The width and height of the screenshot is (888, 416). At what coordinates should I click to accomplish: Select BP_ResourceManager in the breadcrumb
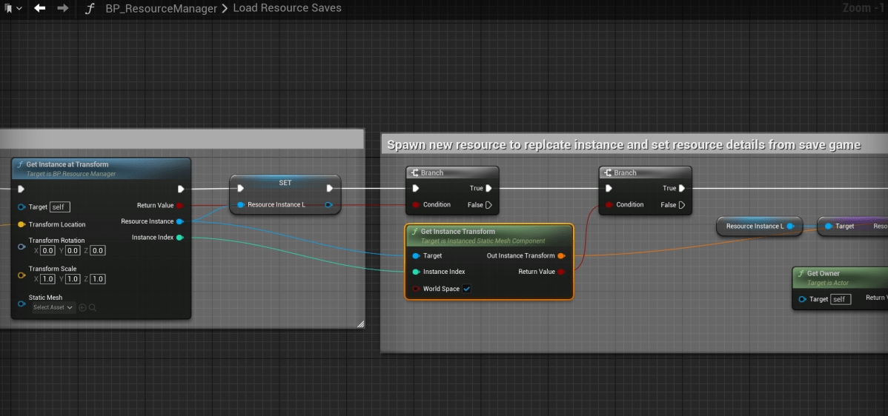point(161,8)
